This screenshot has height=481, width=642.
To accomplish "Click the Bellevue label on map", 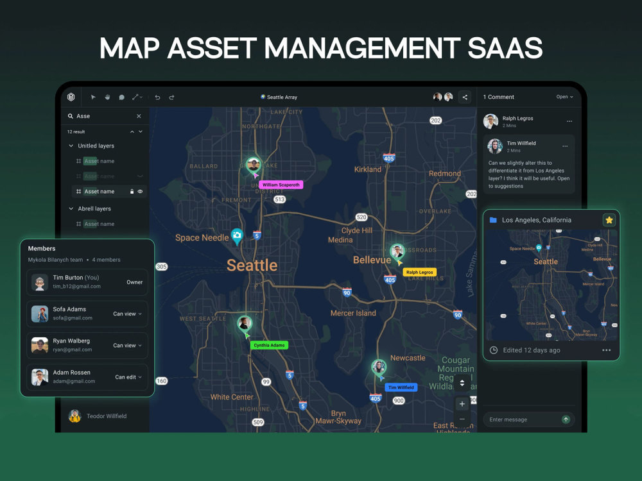I will click(x=372, y=260).
